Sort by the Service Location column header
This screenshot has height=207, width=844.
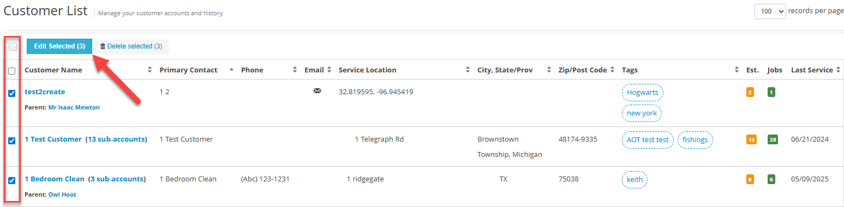[x=367, y=70]
